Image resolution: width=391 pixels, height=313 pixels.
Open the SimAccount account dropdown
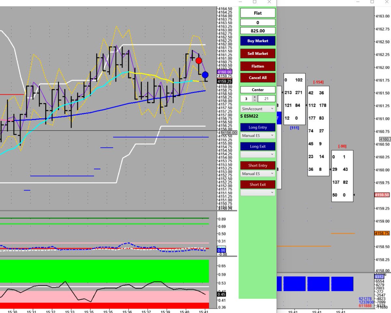pos(258,109)
